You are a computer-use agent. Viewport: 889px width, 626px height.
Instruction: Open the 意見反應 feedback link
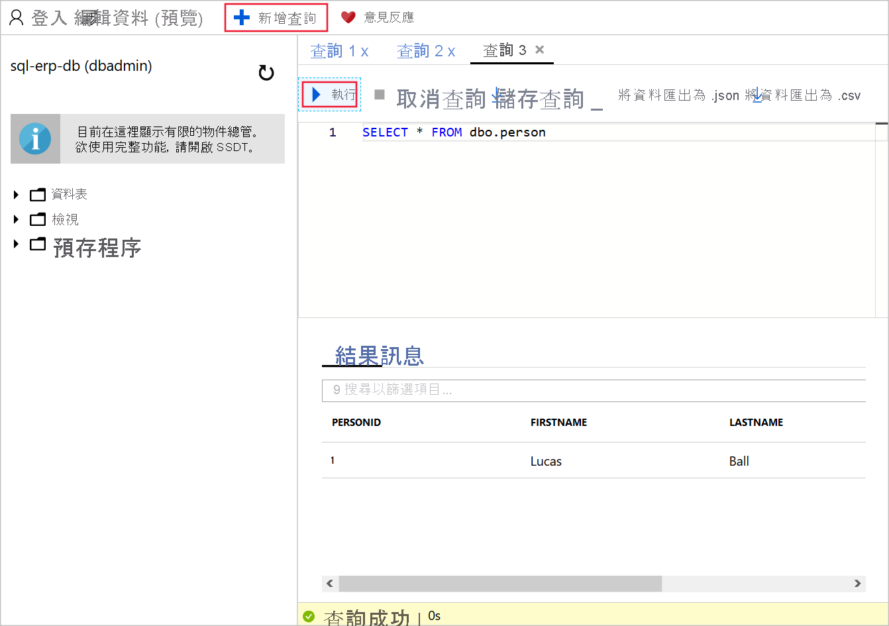point(389,17)
